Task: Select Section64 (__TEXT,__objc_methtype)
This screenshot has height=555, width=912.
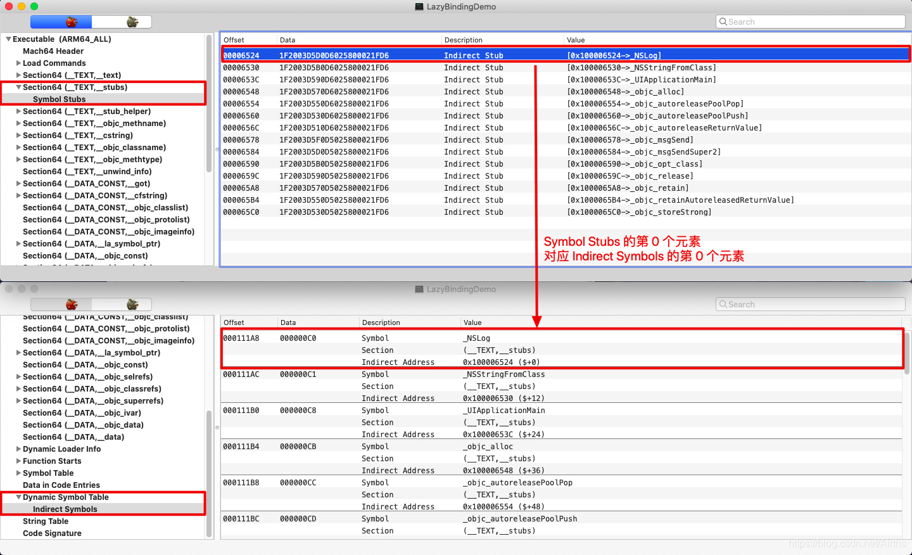Action: point(92,160)
